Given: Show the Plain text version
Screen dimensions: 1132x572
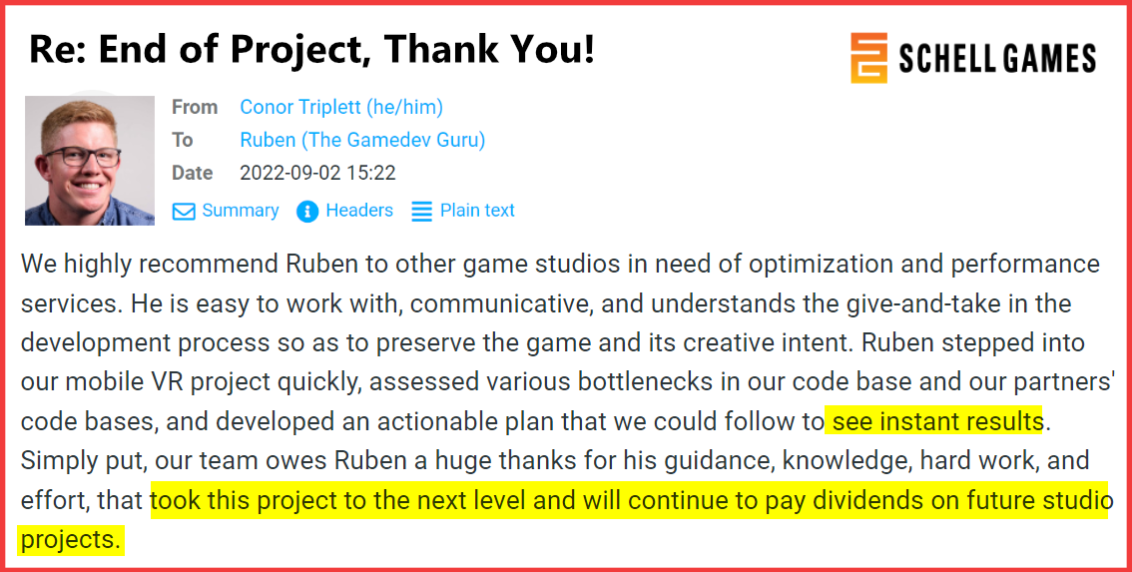Looking at the screenshot, I should click(477, 211).
